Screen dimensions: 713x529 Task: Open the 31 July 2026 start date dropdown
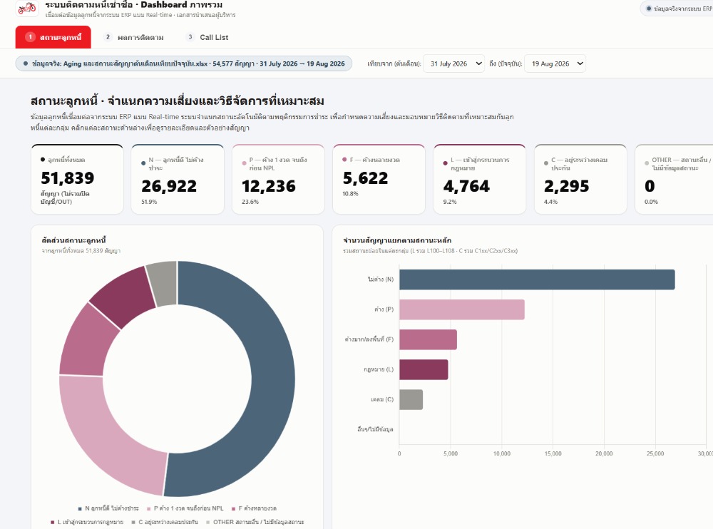[x=453, y=63]
